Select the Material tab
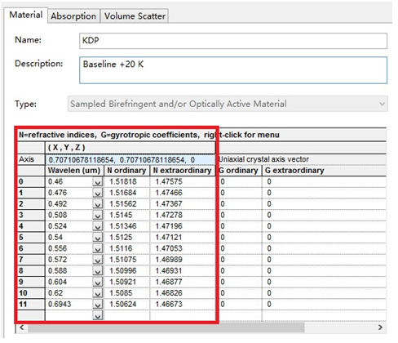The height and width of the screenshot is (343, 398). 26,15
